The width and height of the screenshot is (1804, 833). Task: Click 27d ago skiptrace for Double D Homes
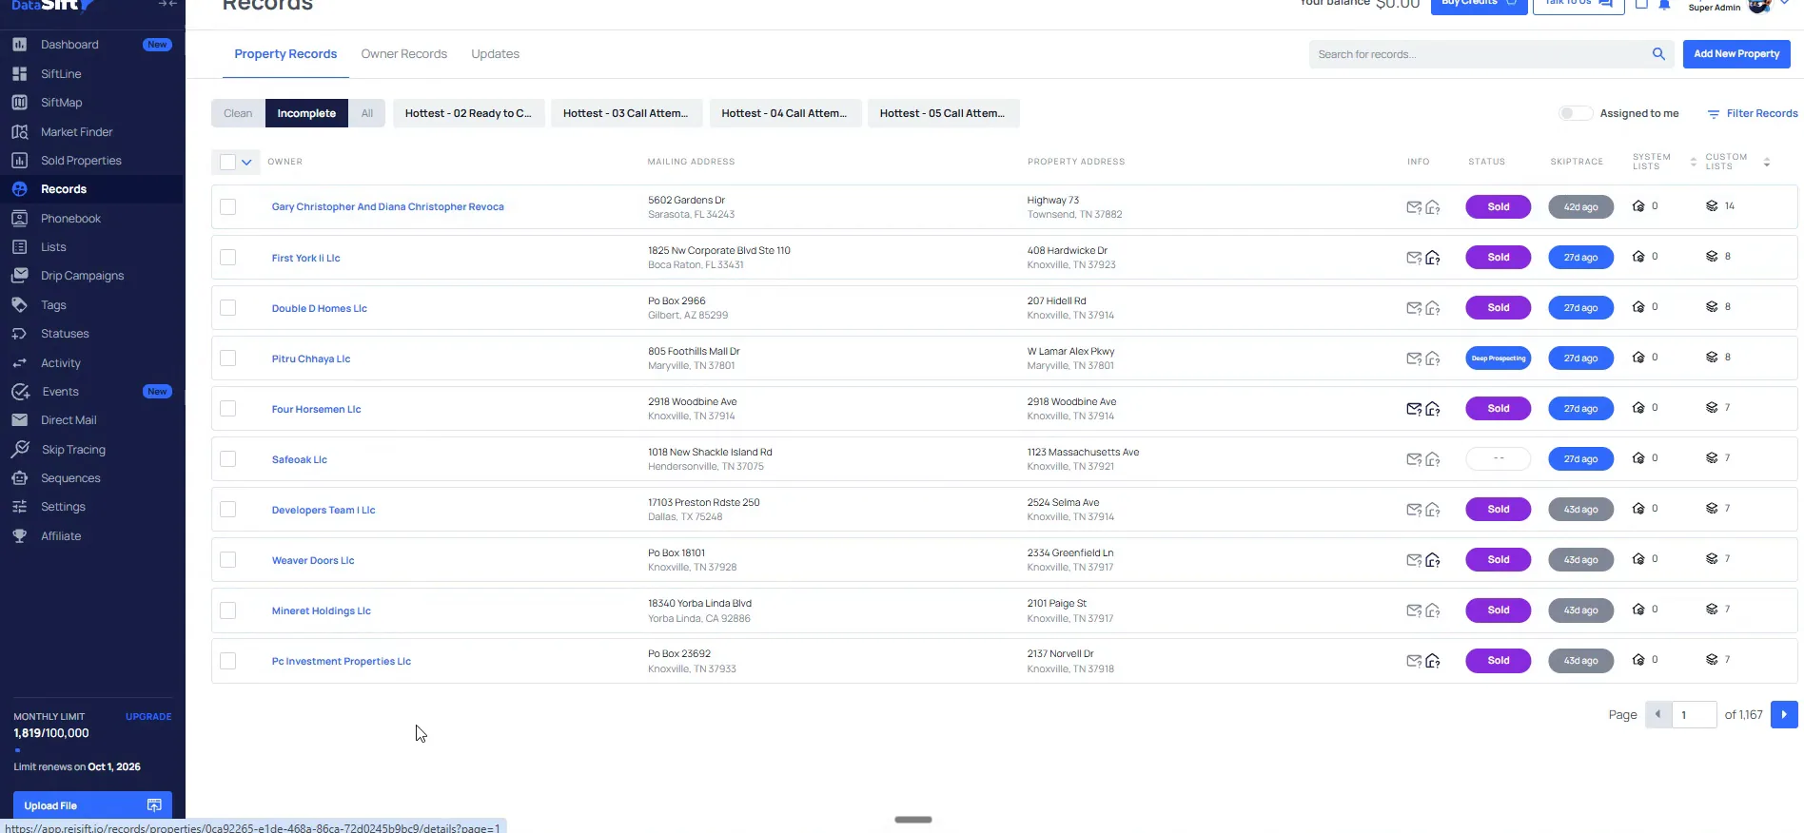pyautogui.click(x=1580, y=308)
